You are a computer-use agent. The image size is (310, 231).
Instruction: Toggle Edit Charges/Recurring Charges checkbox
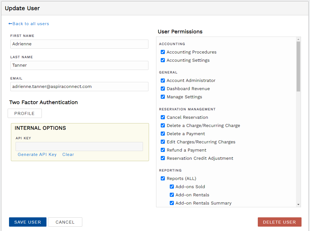[163, 142]
